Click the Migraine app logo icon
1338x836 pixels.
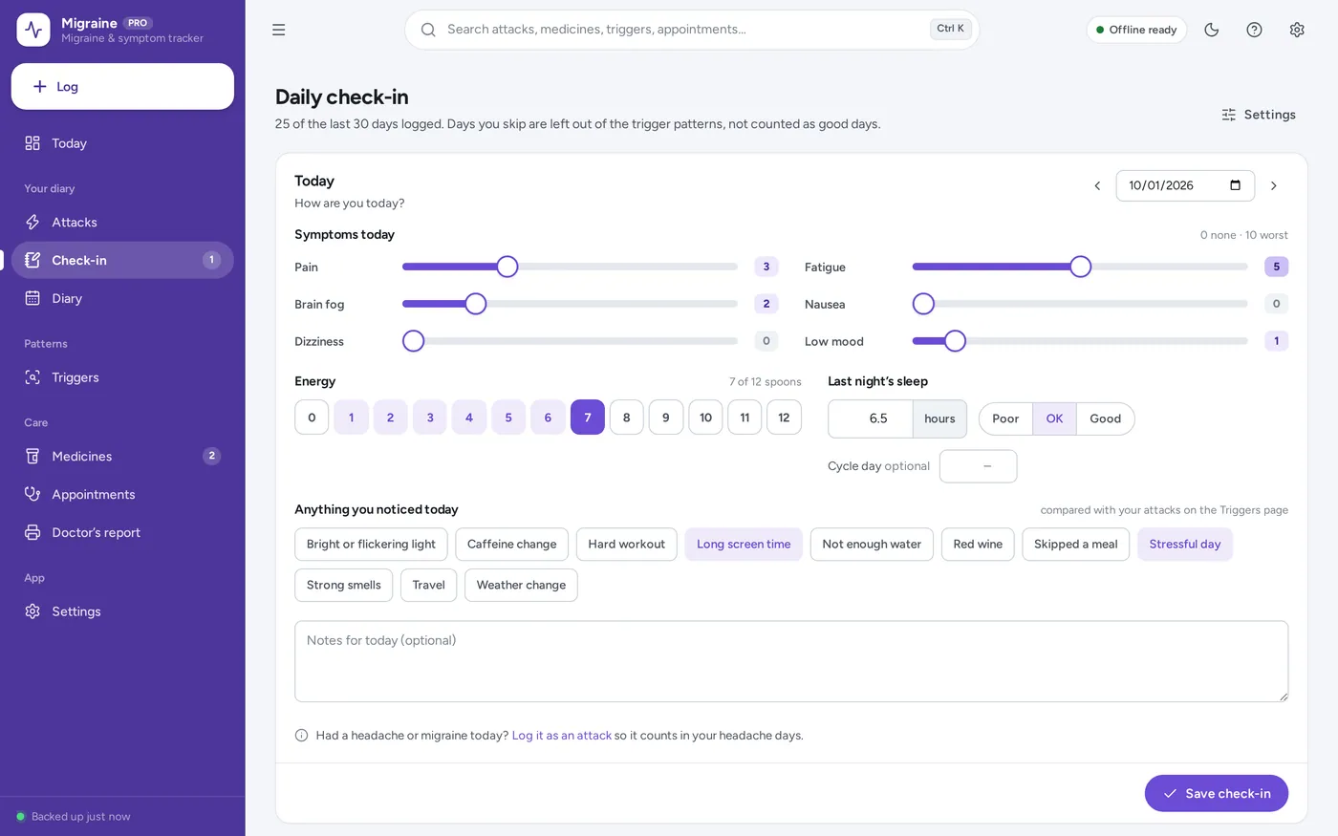point(33,30)
